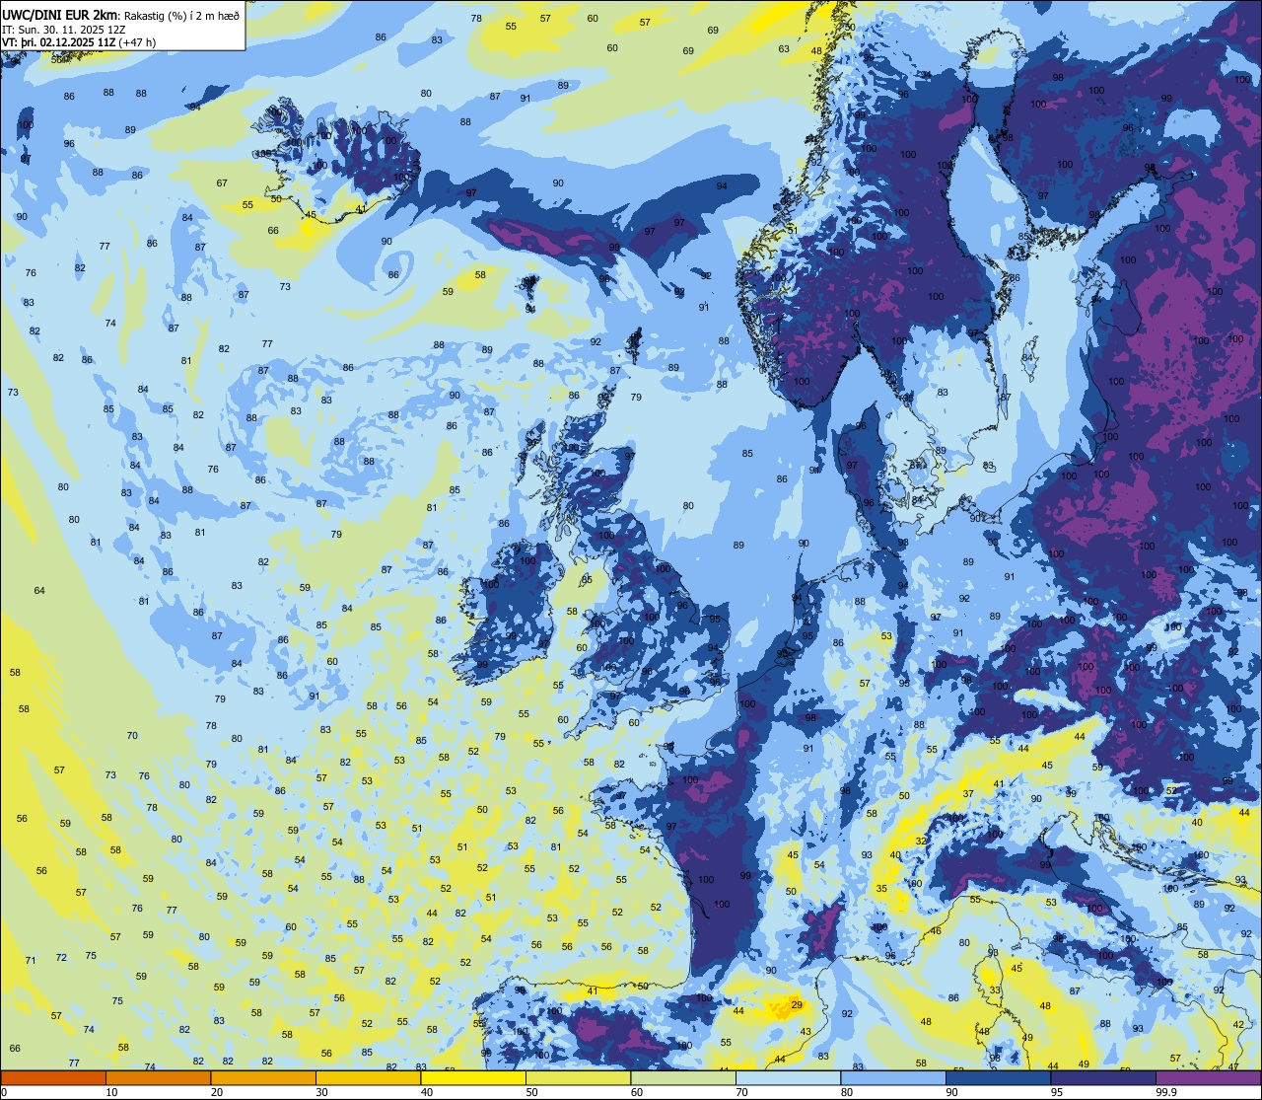Click the humidity value "29" on the map

coord(797,1005)
